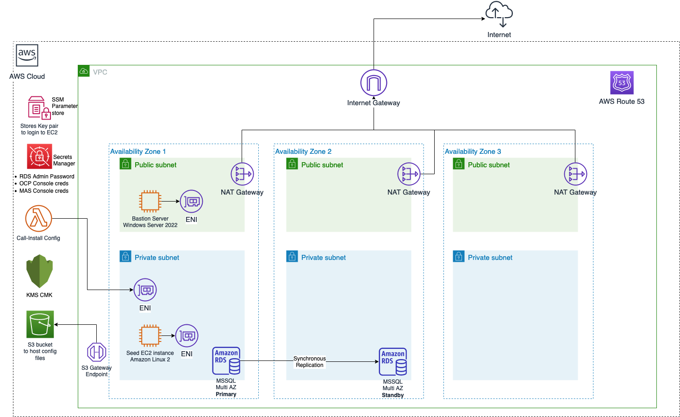680x417 pixels.
Task: Select the "Call-Install Config" label
Action: [38, 238]
